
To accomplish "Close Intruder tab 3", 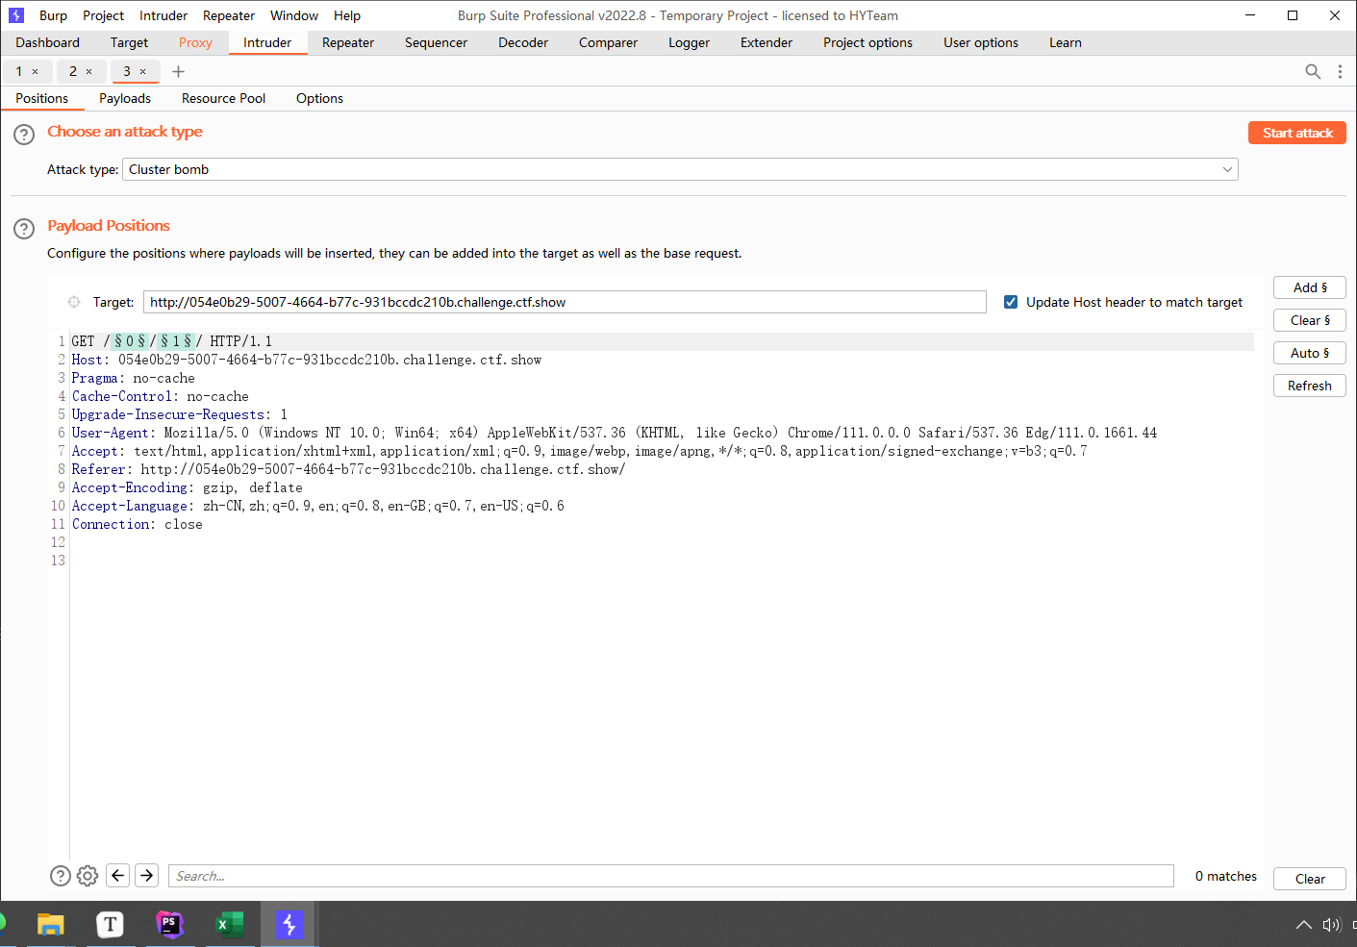I will pos(143,71).
